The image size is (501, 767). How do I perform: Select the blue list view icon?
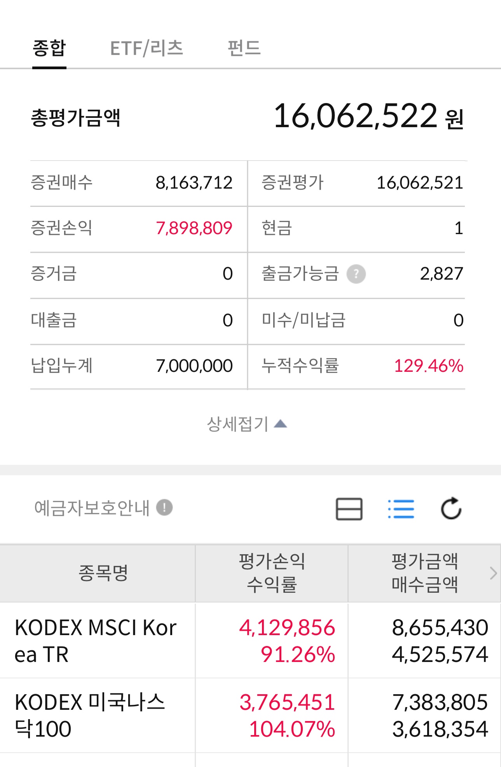click(x=401, y=509)
